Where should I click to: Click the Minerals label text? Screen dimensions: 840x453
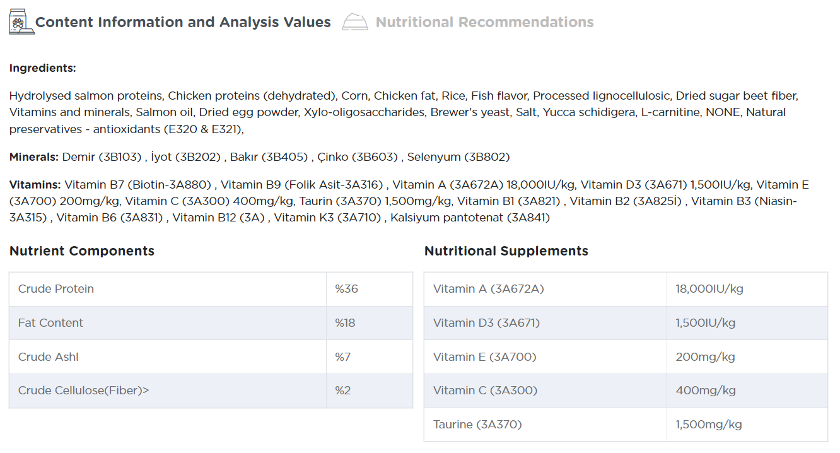34,156
